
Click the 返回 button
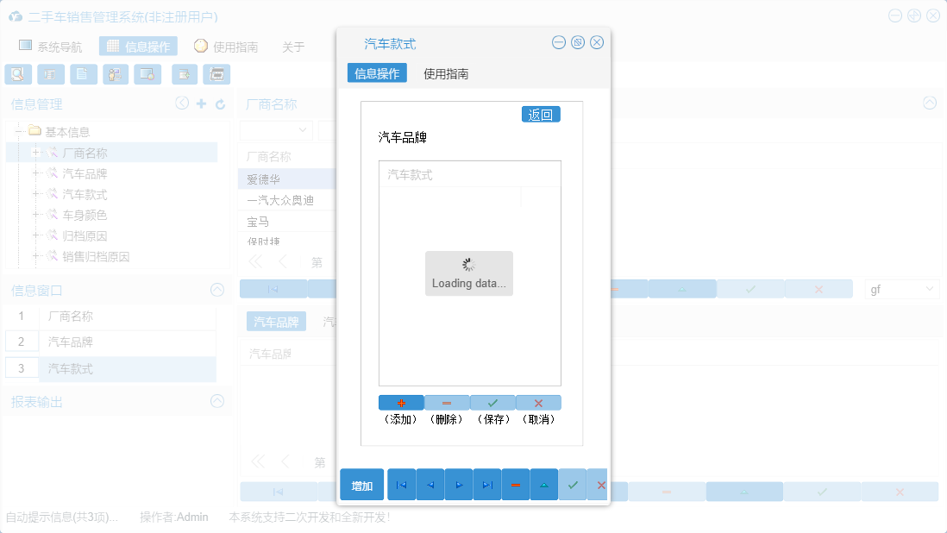(541, 114)
